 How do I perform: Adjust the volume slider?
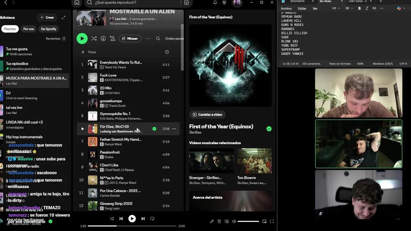coord(248,221)
